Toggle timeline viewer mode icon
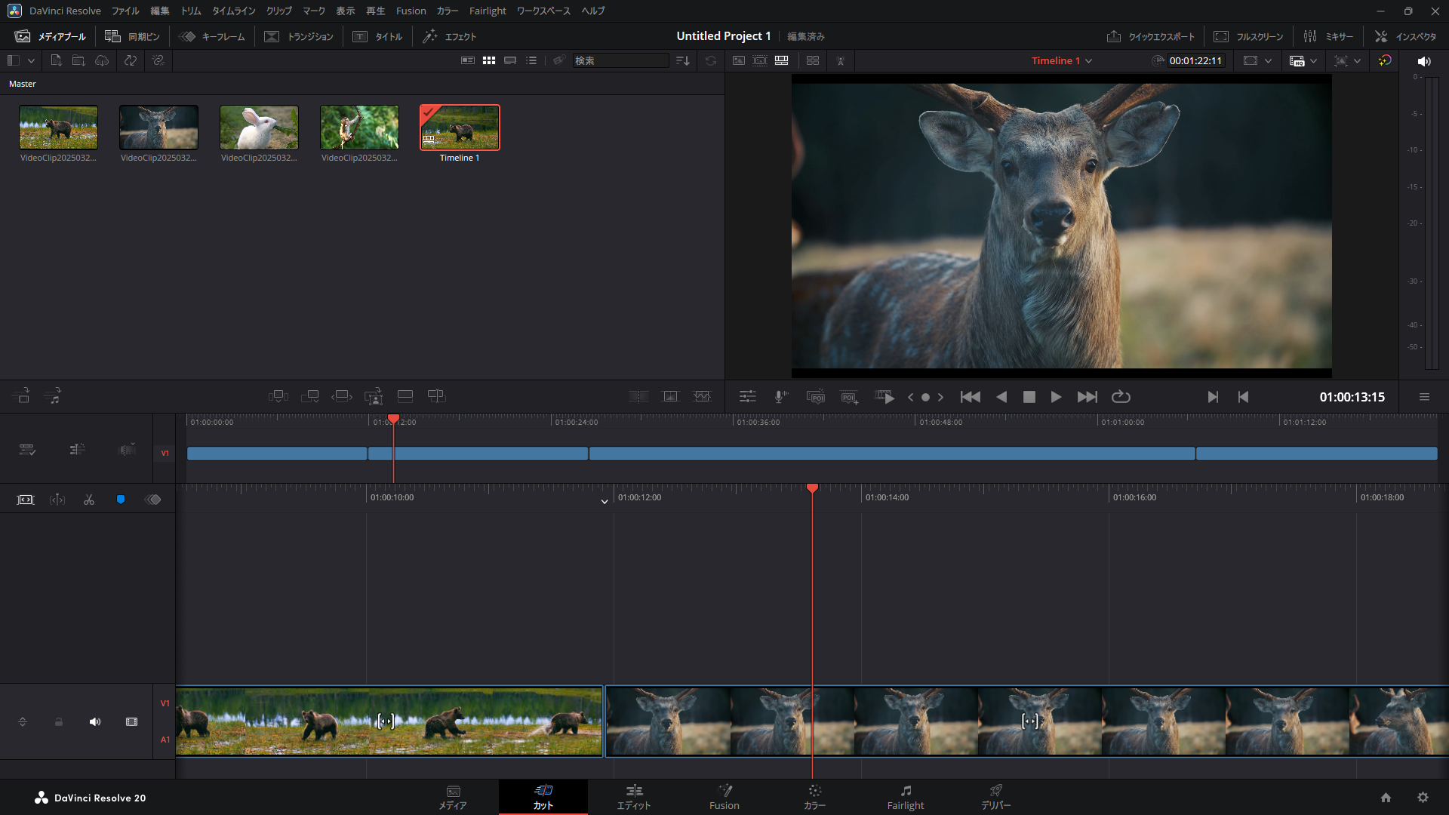This screenshot has height=815, width=1449. 782,60
